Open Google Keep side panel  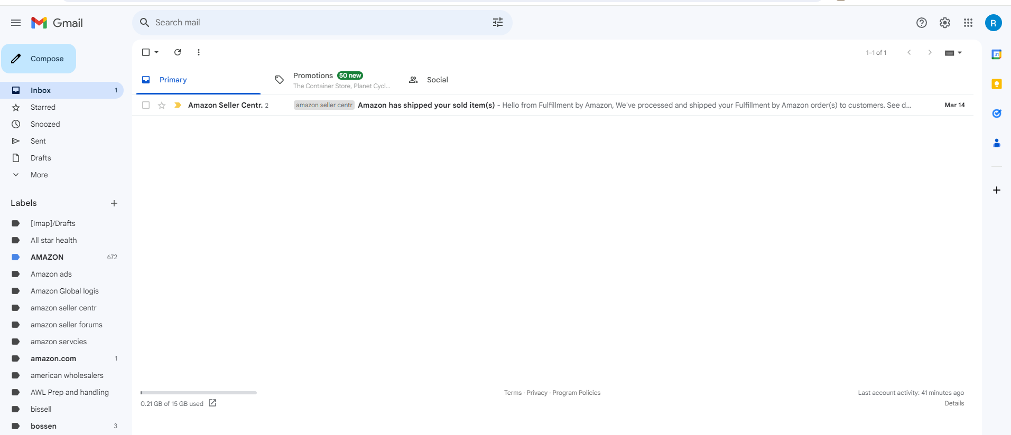pyautogui.click(x=997, y=84)
